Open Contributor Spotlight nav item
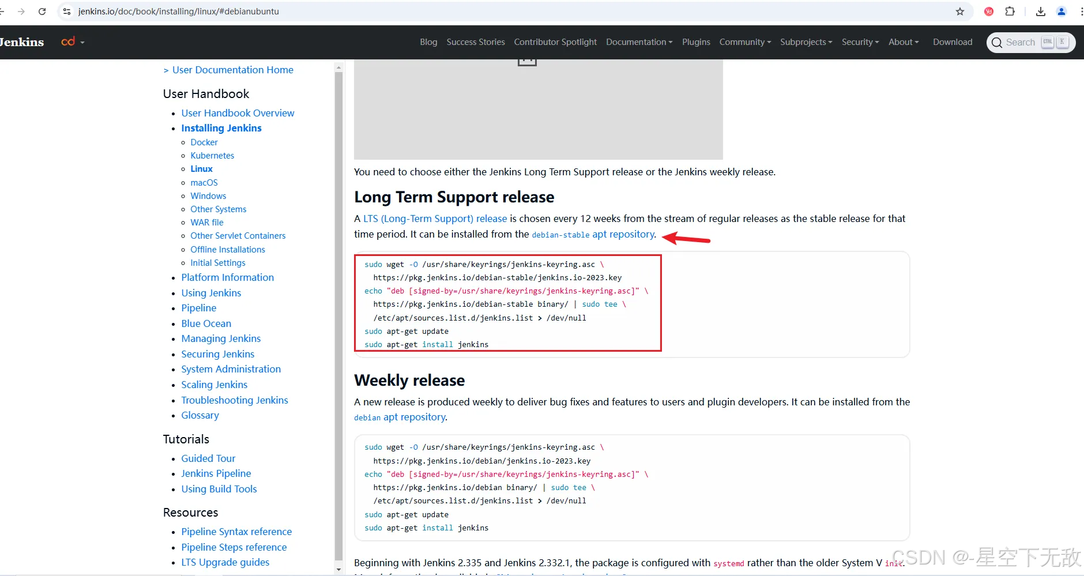This screenshot has width=1084, height=576. point(555,42)
